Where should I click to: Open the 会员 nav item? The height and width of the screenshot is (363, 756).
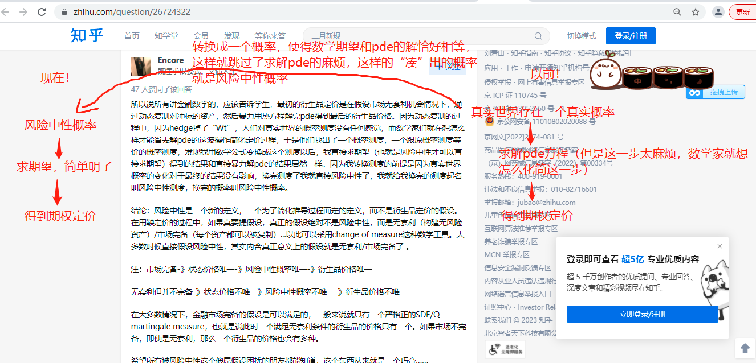(201, 36)
